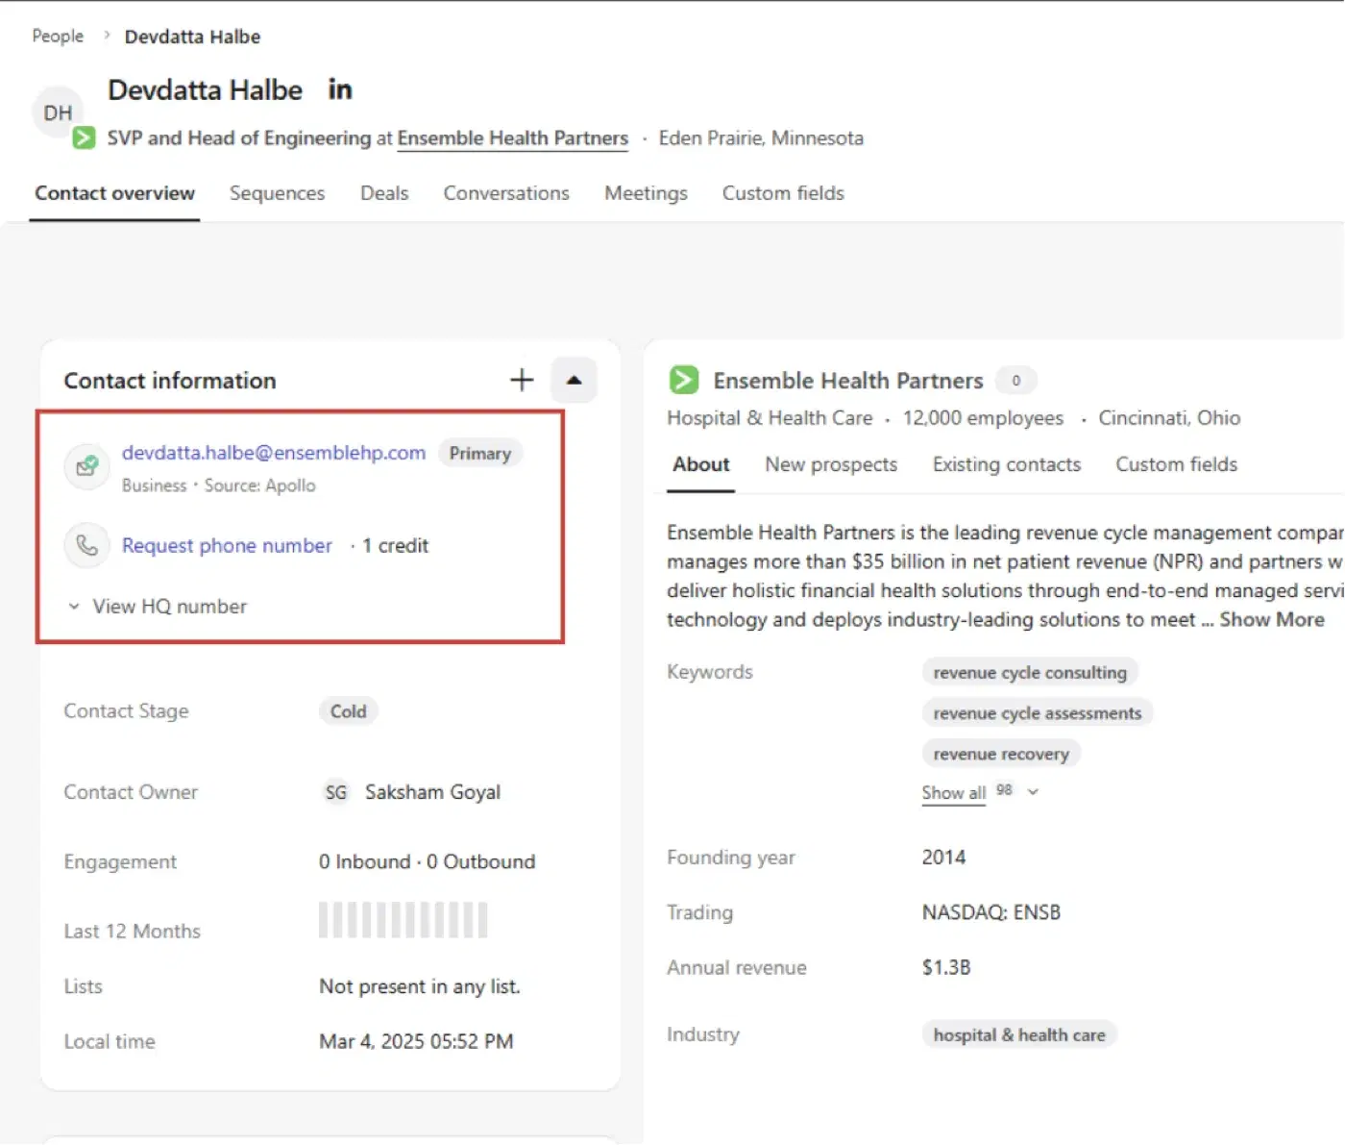Expand View HQ number
Viewport: 1345px width, 1145px height.
[x=159, y=607]
